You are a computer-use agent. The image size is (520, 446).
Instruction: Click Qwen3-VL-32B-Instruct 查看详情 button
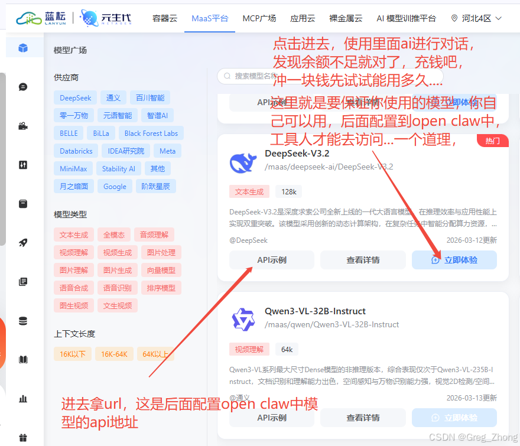[363, 418]
